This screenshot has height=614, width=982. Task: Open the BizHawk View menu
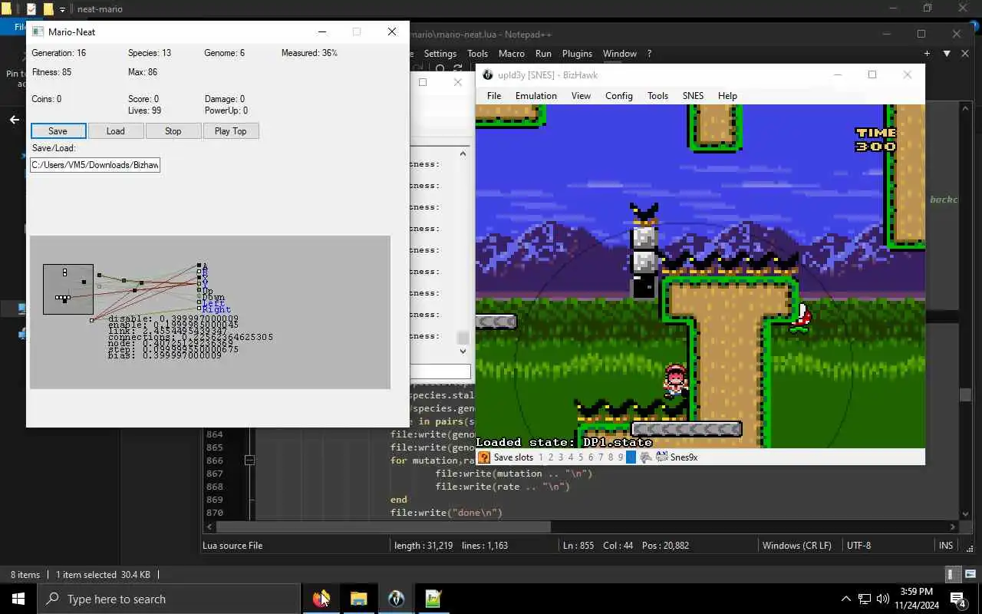coord(581,96)
